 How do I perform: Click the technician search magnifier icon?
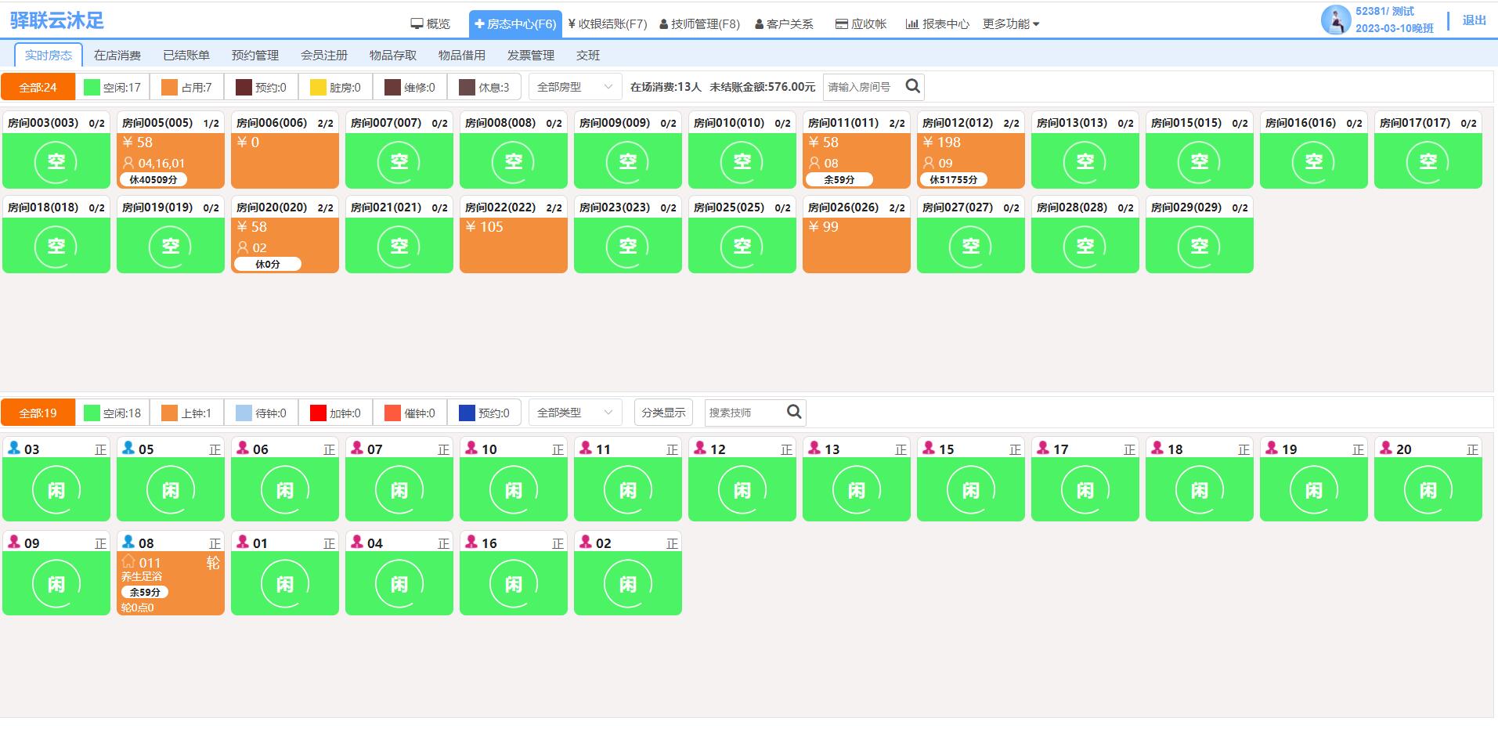[x=794, y=413]
